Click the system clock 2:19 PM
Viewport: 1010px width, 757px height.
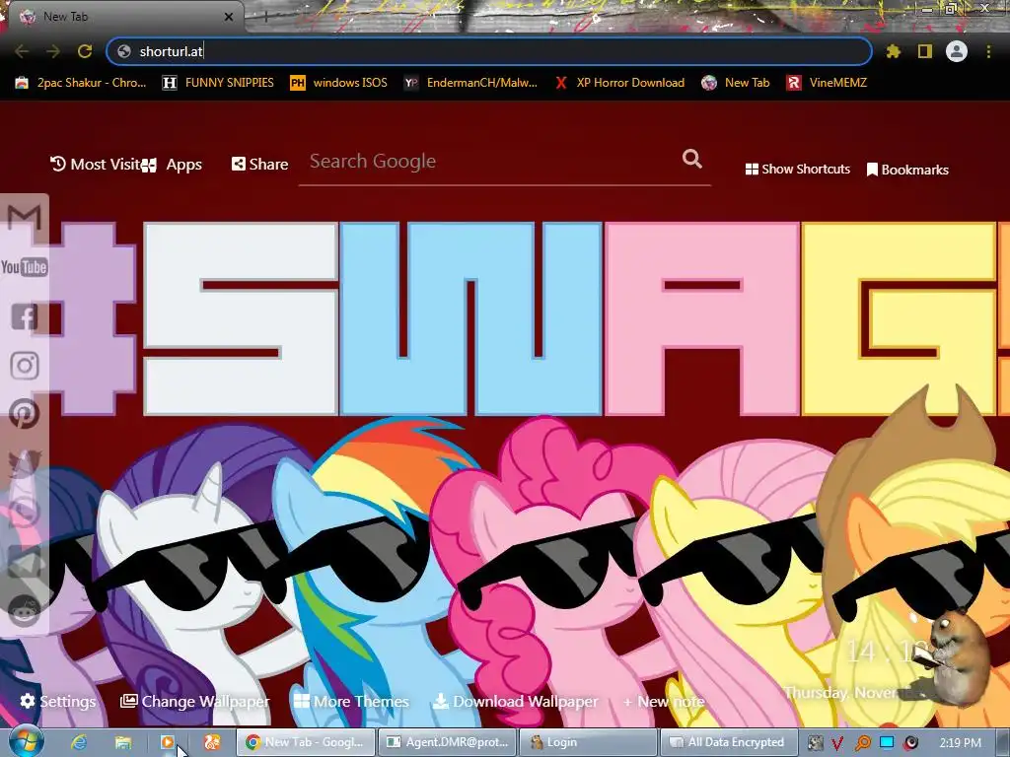pyautogui.click(x=960, y=743)
